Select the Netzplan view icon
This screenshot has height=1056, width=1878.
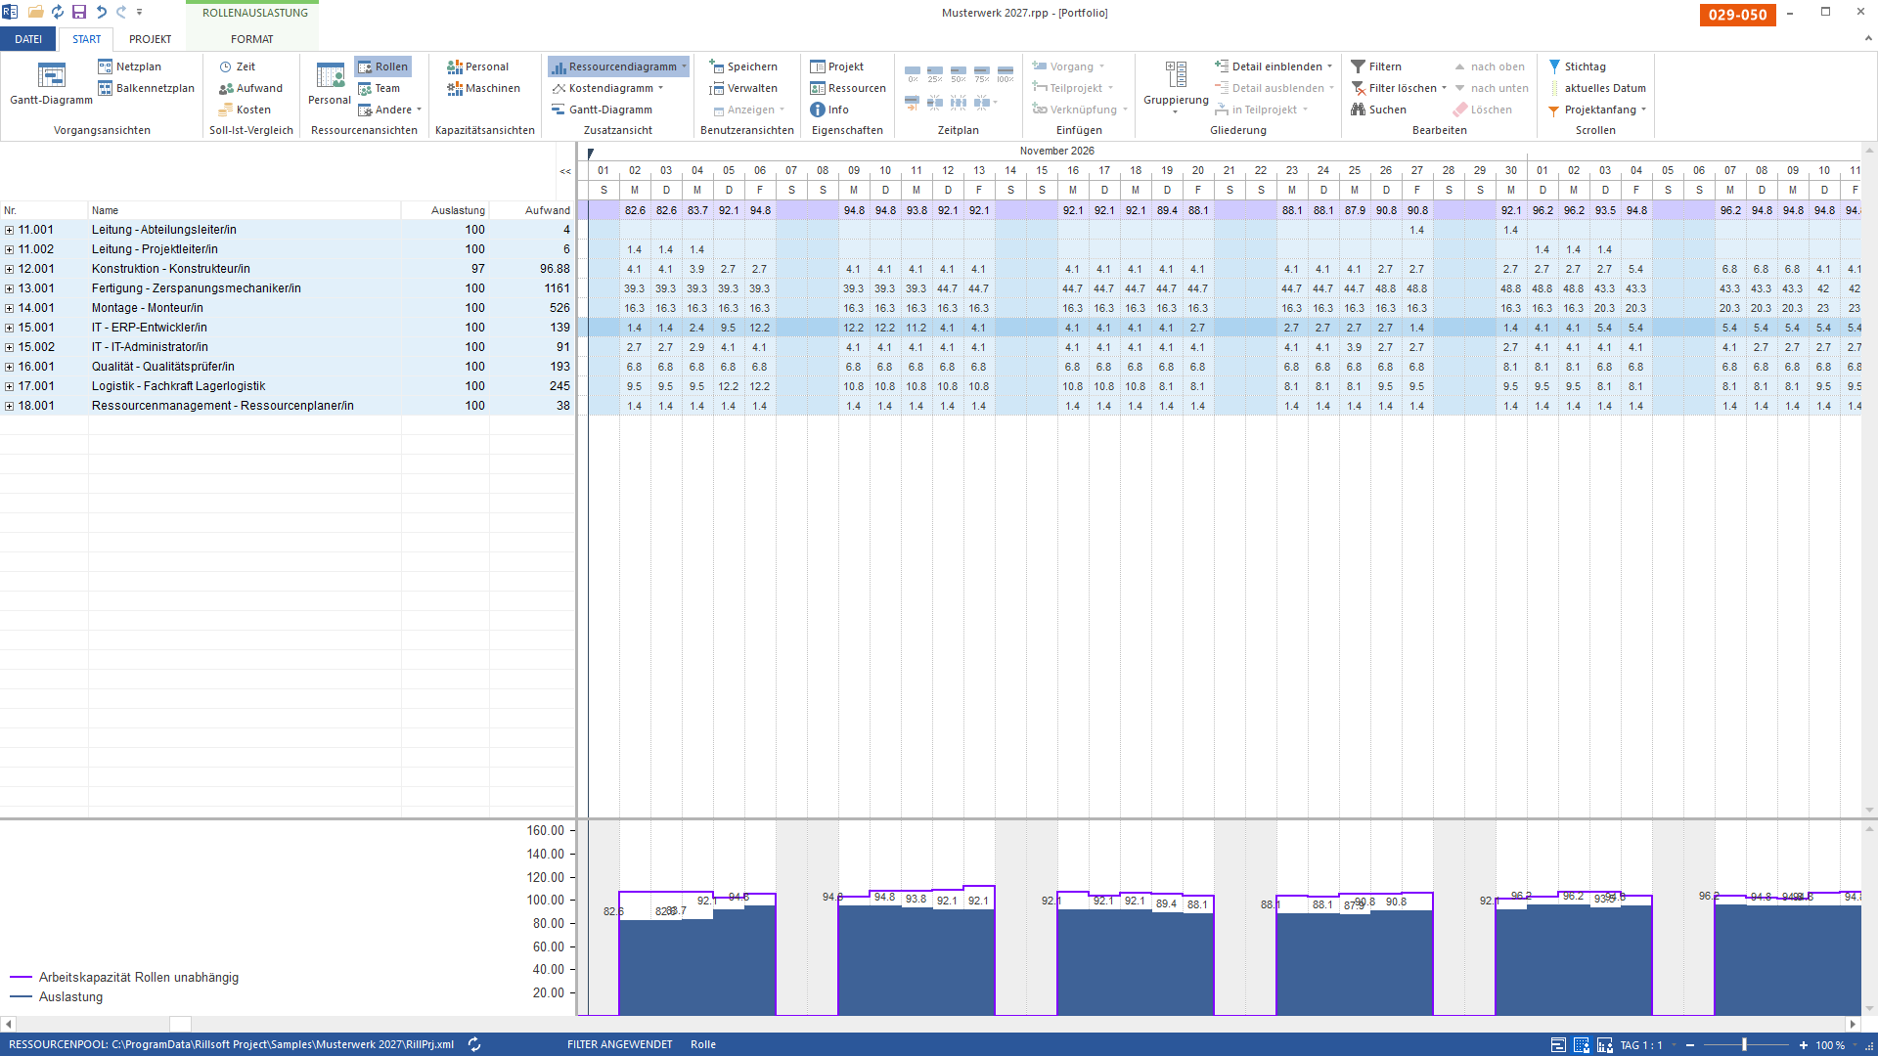click(x=106, y=66)
